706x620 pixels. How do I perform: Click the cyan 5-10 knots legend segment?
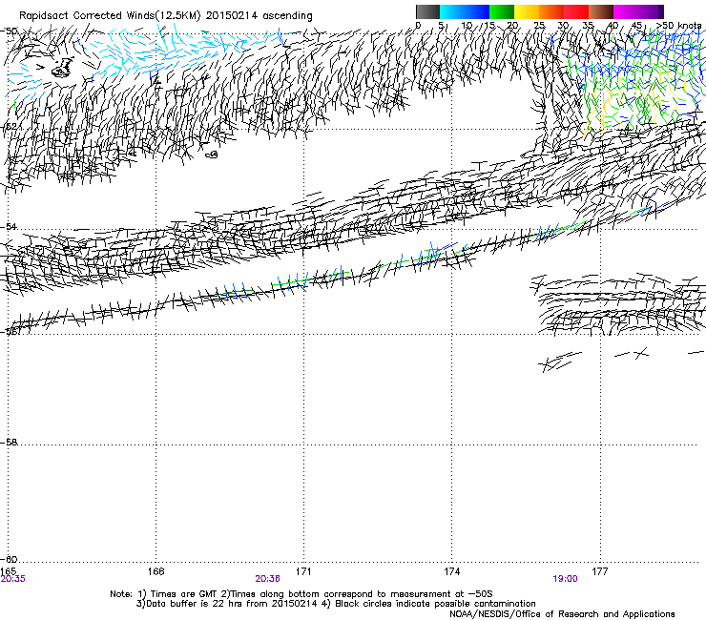(452, 11)
